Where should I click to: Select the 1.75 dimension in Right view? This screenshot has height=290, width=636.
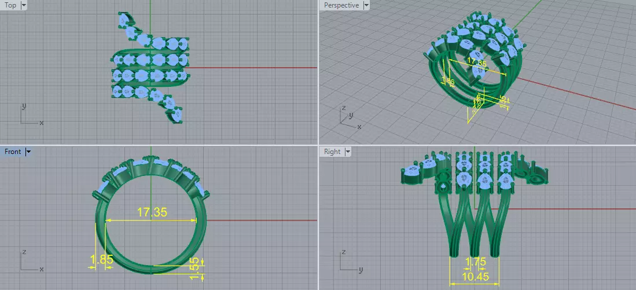point(475,262)
